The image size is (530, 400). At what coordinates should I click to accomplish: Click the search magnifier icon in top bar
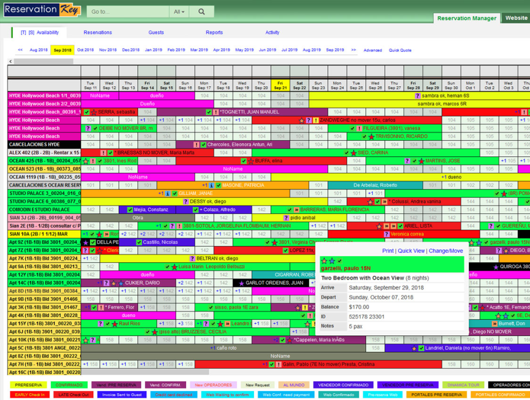tap(202, 10)
